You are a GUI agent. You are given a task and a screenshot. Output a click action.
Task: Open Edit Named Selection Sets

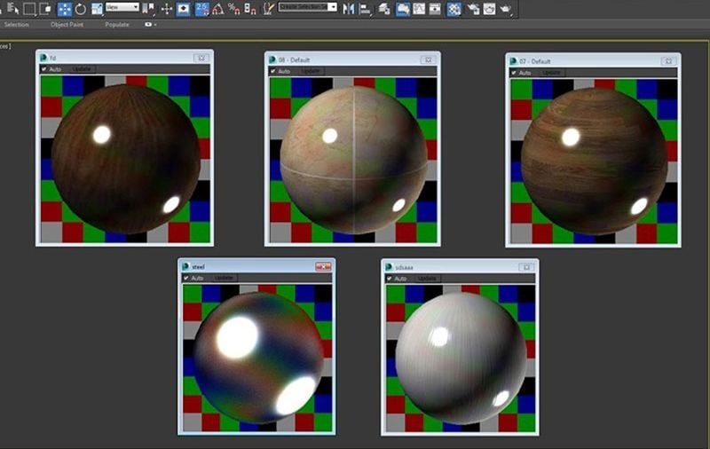pos(269,9)
